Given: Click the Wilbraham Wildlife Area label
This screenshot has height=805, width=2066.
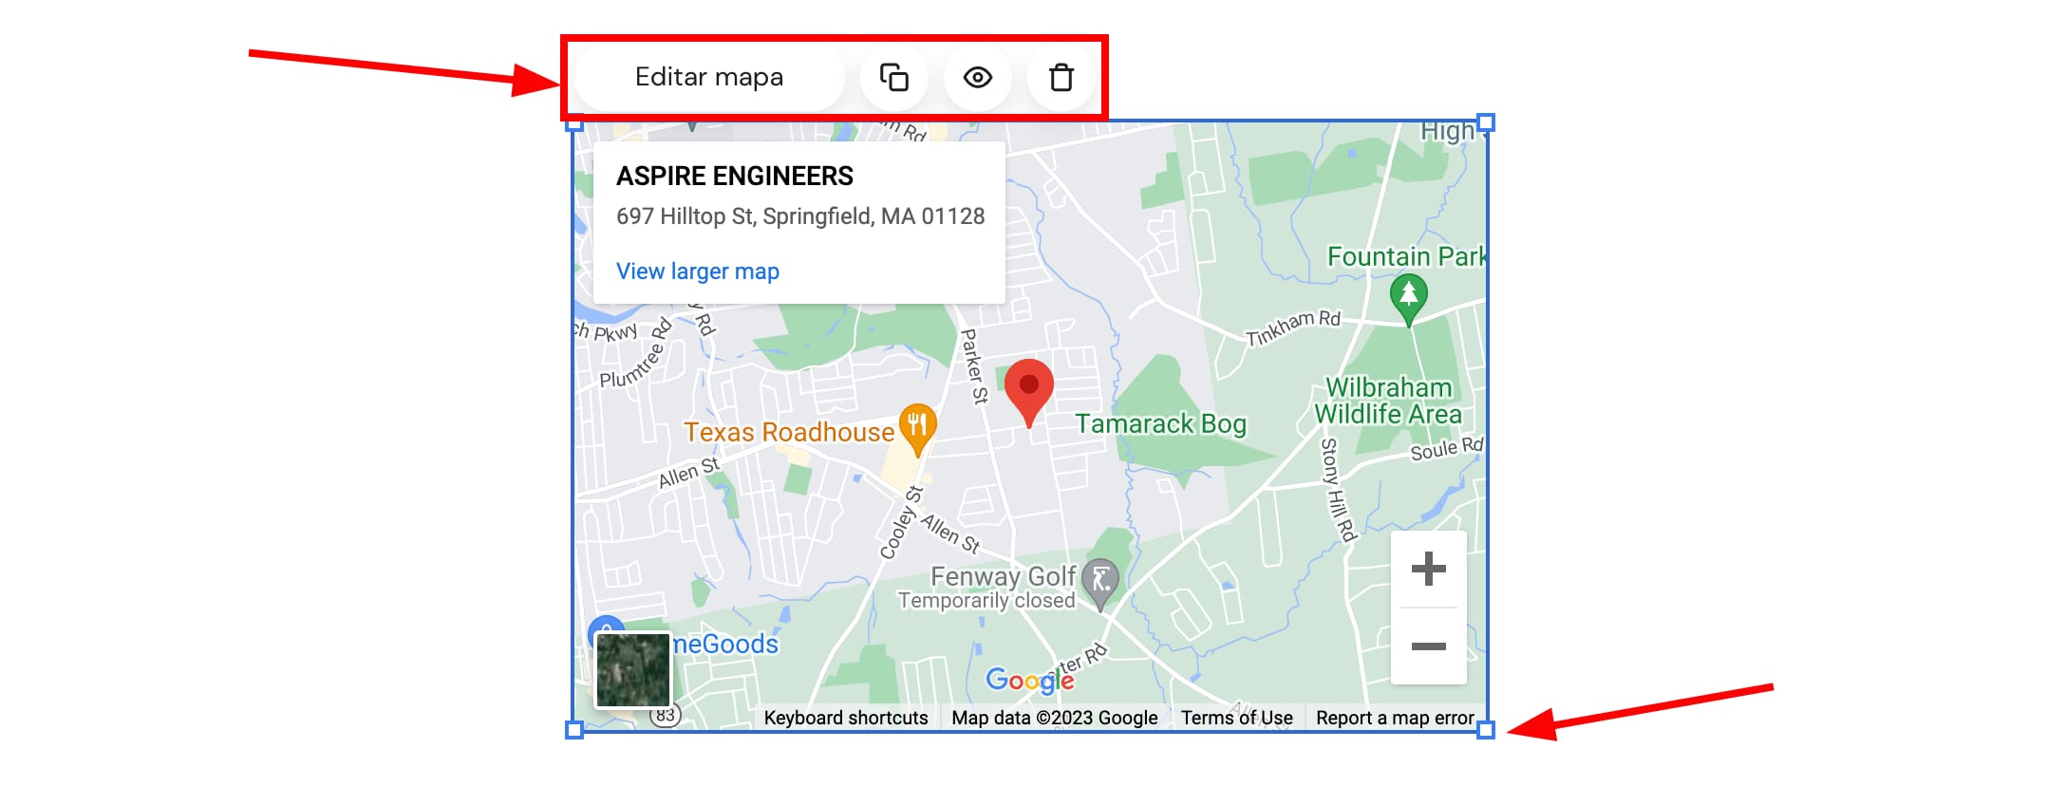Looking at the screenshot, I should (1388, 401).
